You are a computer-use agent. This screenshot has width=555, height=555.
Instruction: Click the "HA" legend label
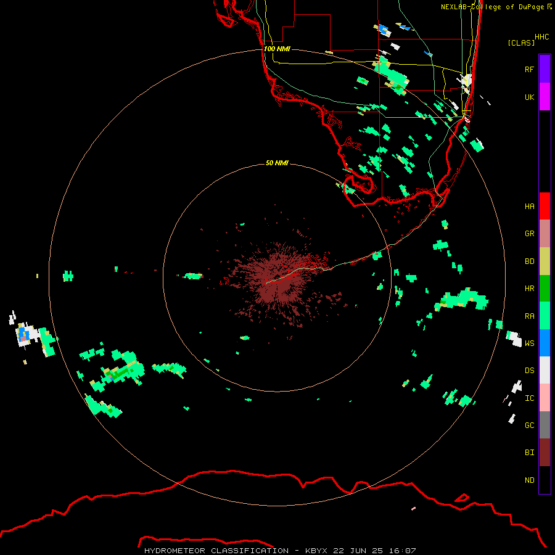pyautogui.click(x=530, y=207)
